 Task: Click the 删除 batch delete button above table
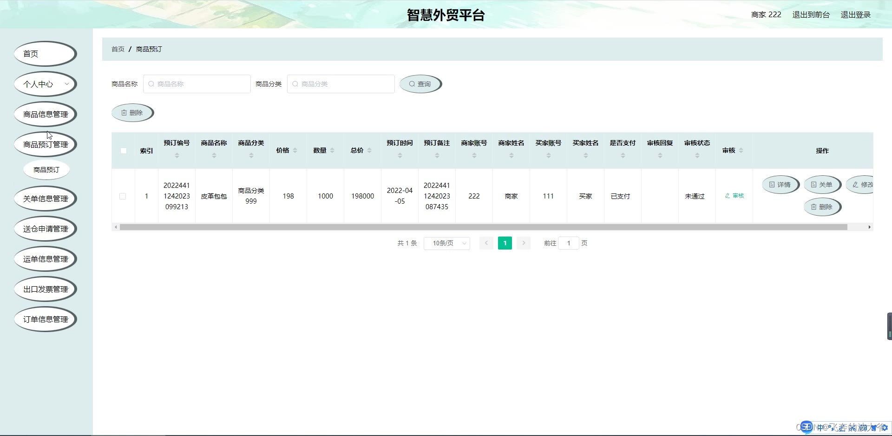(132, 113)
